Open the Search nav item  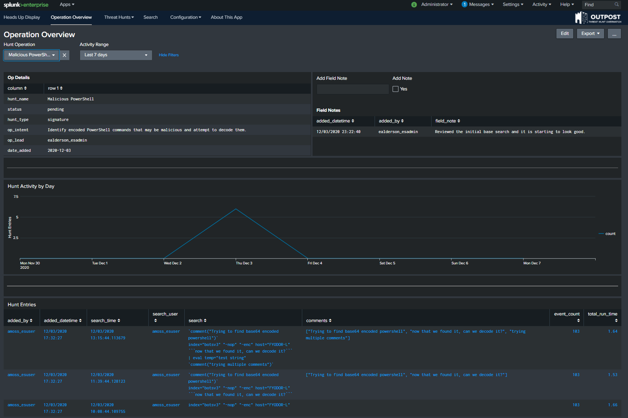click(x=151, y=17)
